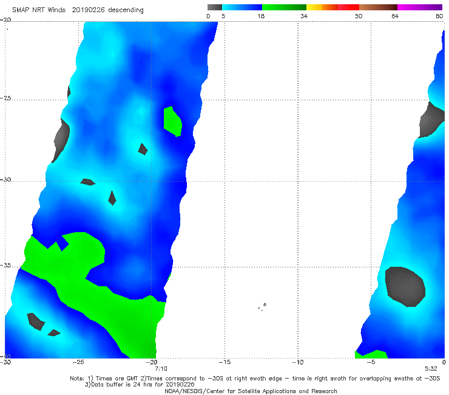Click the small island markers in the gap
The height and width of the screenshot is (395, 449).
tap(262, 307)
